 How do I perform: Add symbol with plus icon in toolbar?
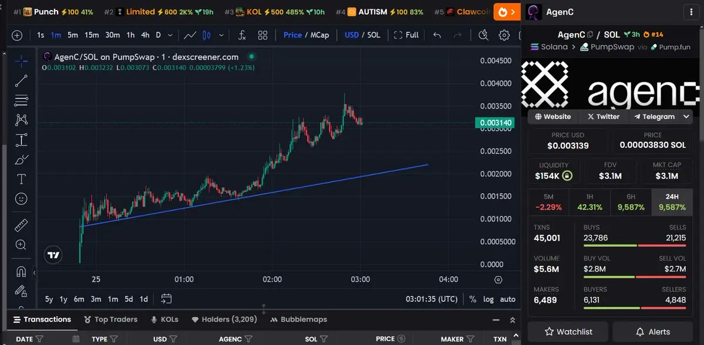pos(17,35)
